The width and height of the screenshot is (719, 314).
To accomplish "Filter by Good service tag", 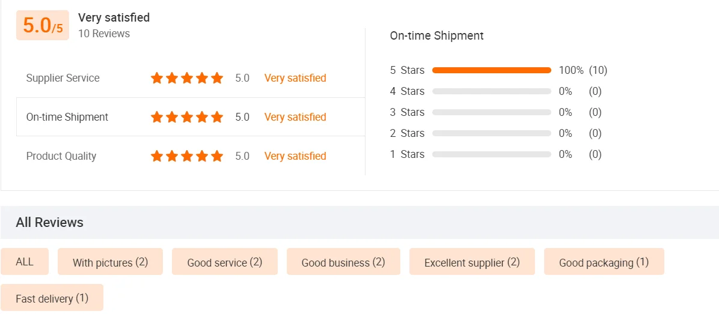I will pos(225,262).
